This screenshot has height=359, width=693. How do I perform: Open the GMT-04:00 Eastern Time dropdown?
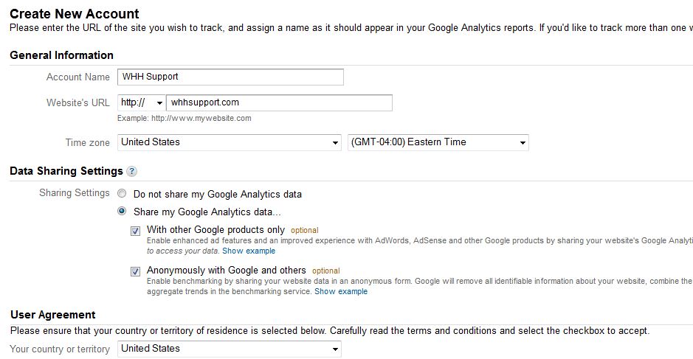pyautogui.click(x=438, y=142)
